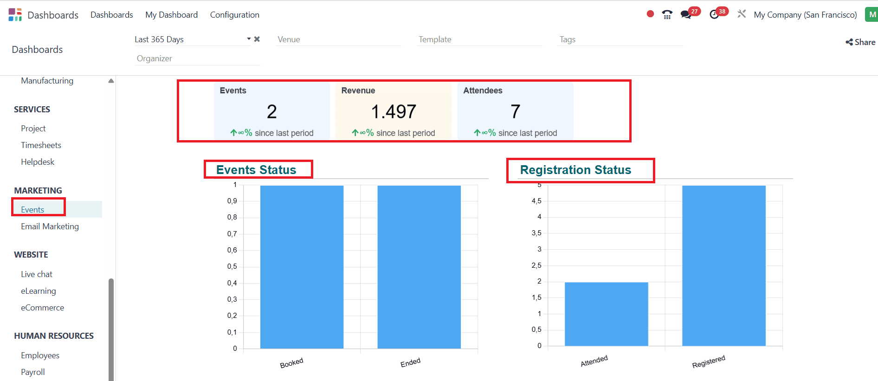Click the Attended bar in Registration Status
Viewport: 878px width, 381px height.
coord(607,314)
